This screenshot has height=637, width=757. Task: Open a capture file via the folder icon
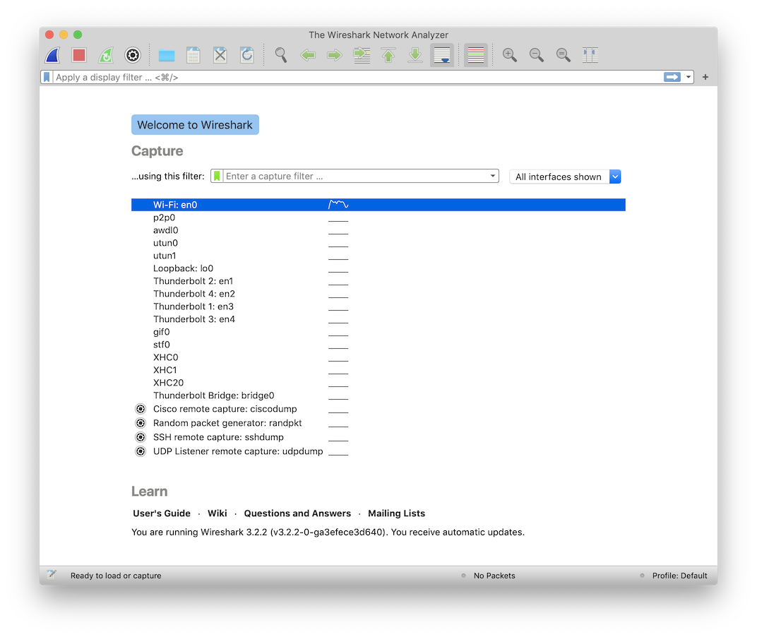point(167,55)
